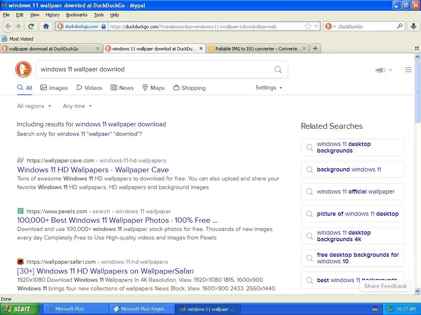Select the All results tab
Image resolution: width=421 pixels, height=315 pixels.
[x=25, y=88]
